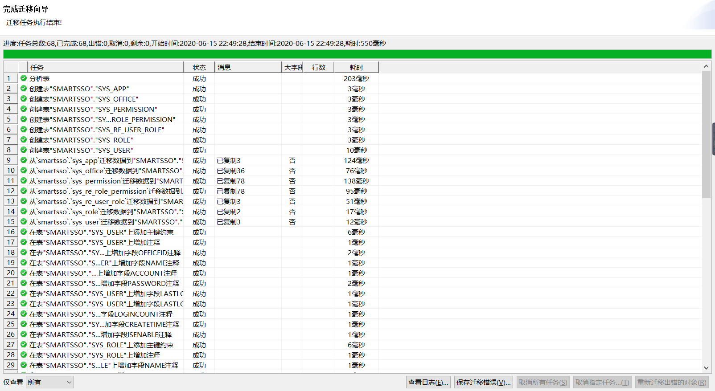Click the success icon of row 12 sys_re_role_permission
The image size is (715, 391).
[x=24, y=191]
